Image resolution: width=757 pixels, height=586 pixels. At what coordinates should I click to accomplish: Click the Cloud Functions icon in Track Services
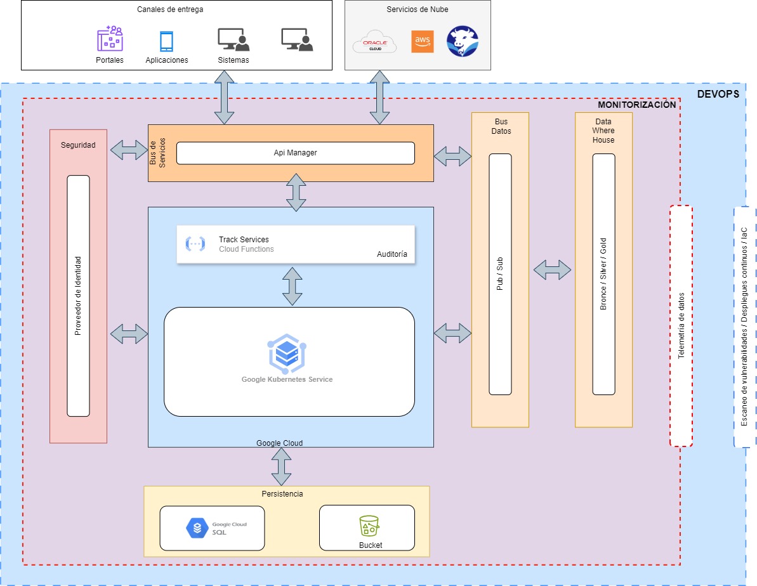(195, 244)
